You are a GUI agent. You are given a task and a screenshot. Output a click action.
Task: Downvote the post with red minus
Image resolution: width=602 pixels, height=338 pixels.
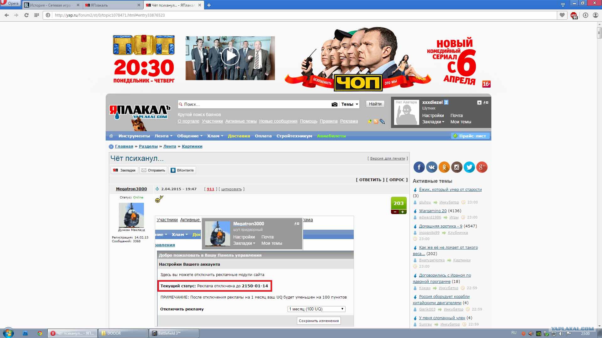[395, 212]
